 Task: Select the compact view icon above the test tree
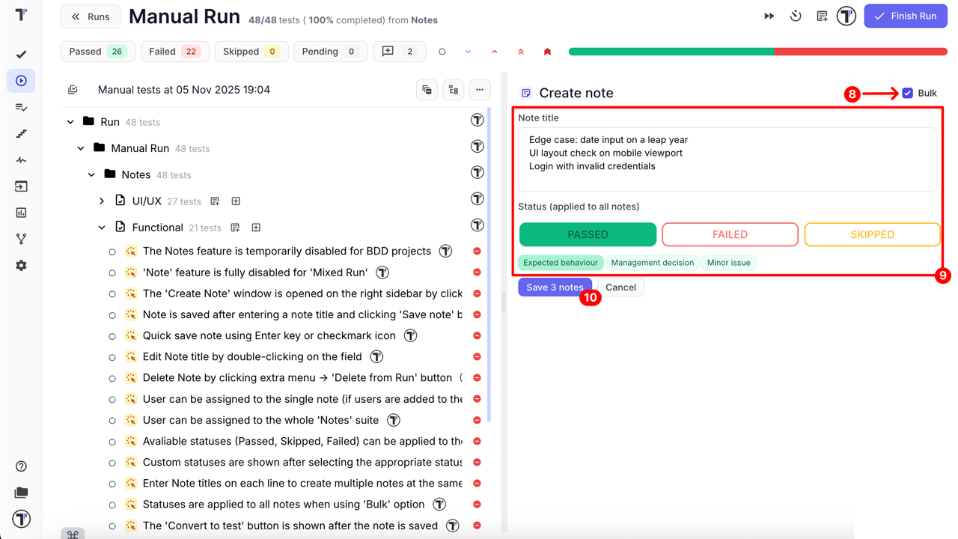tap(427, 89)
